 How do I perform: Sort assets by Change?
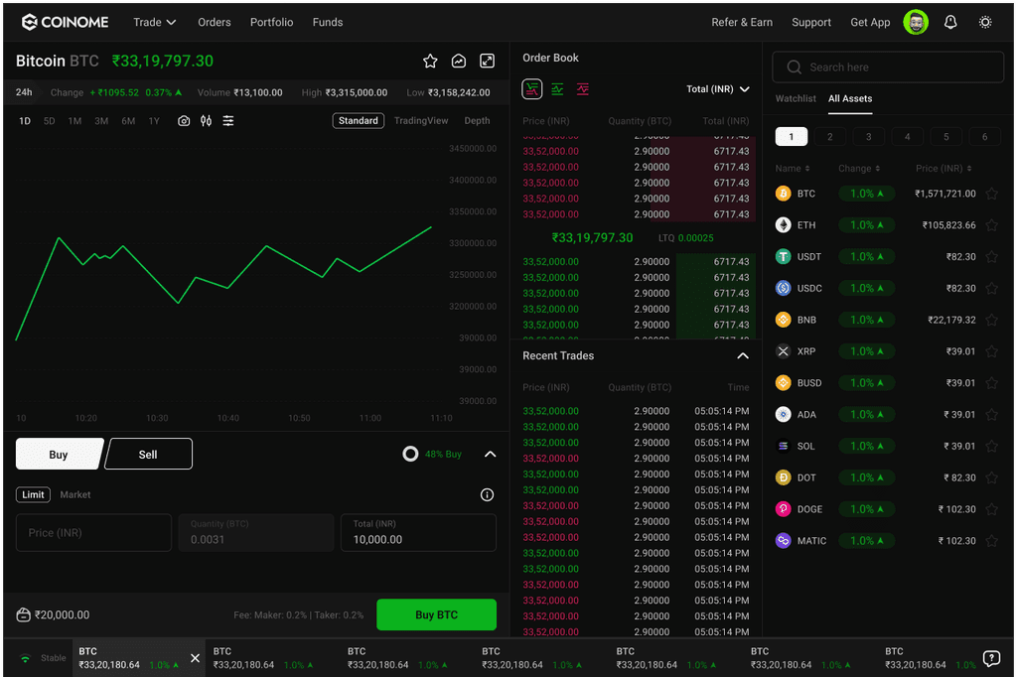click(x=859, y=169)
